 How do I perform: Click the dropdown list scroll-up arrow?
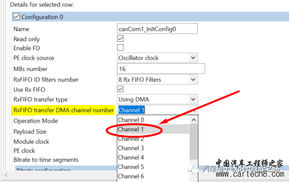click(193, 120)
